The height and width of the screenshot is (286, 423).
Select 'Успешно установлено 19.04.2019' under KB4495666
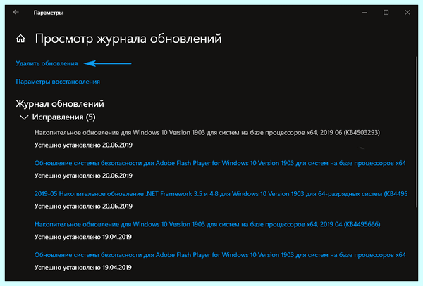(x=83, y=237)
